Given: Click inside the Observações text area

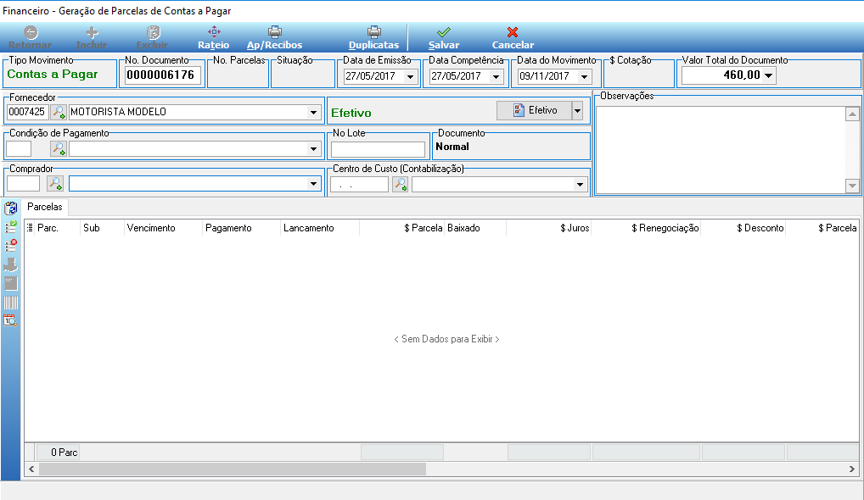Looking at the screenshot, I should tap(721, 150).
